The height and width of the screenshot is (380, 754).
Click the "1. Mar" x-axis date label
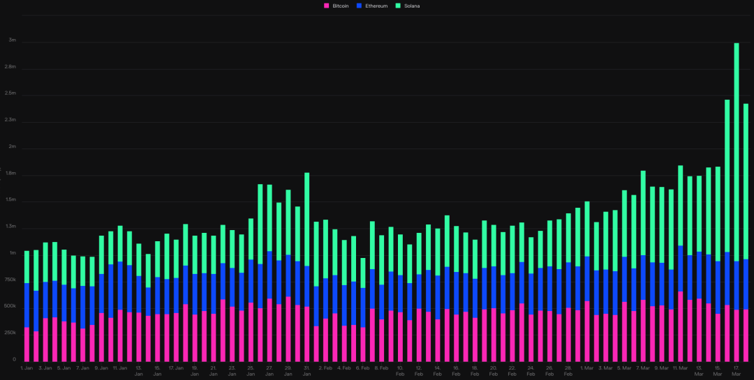(x=586, y=367)
